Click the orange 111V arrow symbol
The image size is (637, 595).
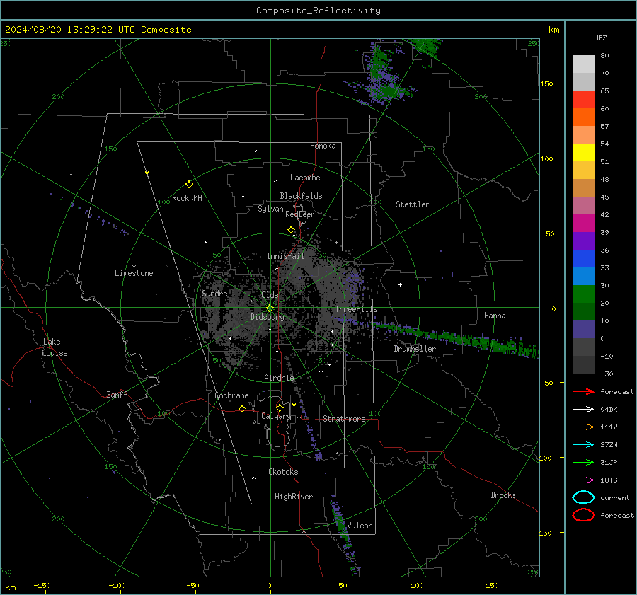click(583, 427)
